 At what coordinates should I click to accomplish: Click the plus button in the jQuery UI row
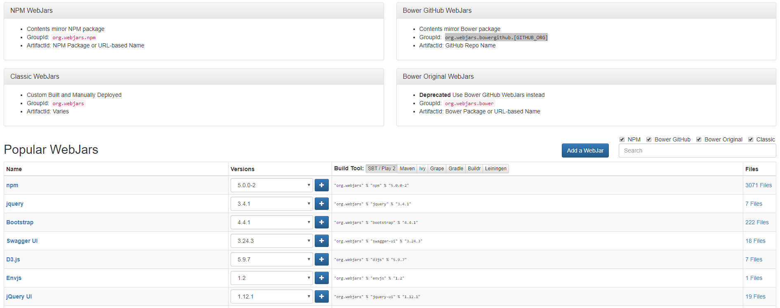pyautogui.click(x=321, y=296)
